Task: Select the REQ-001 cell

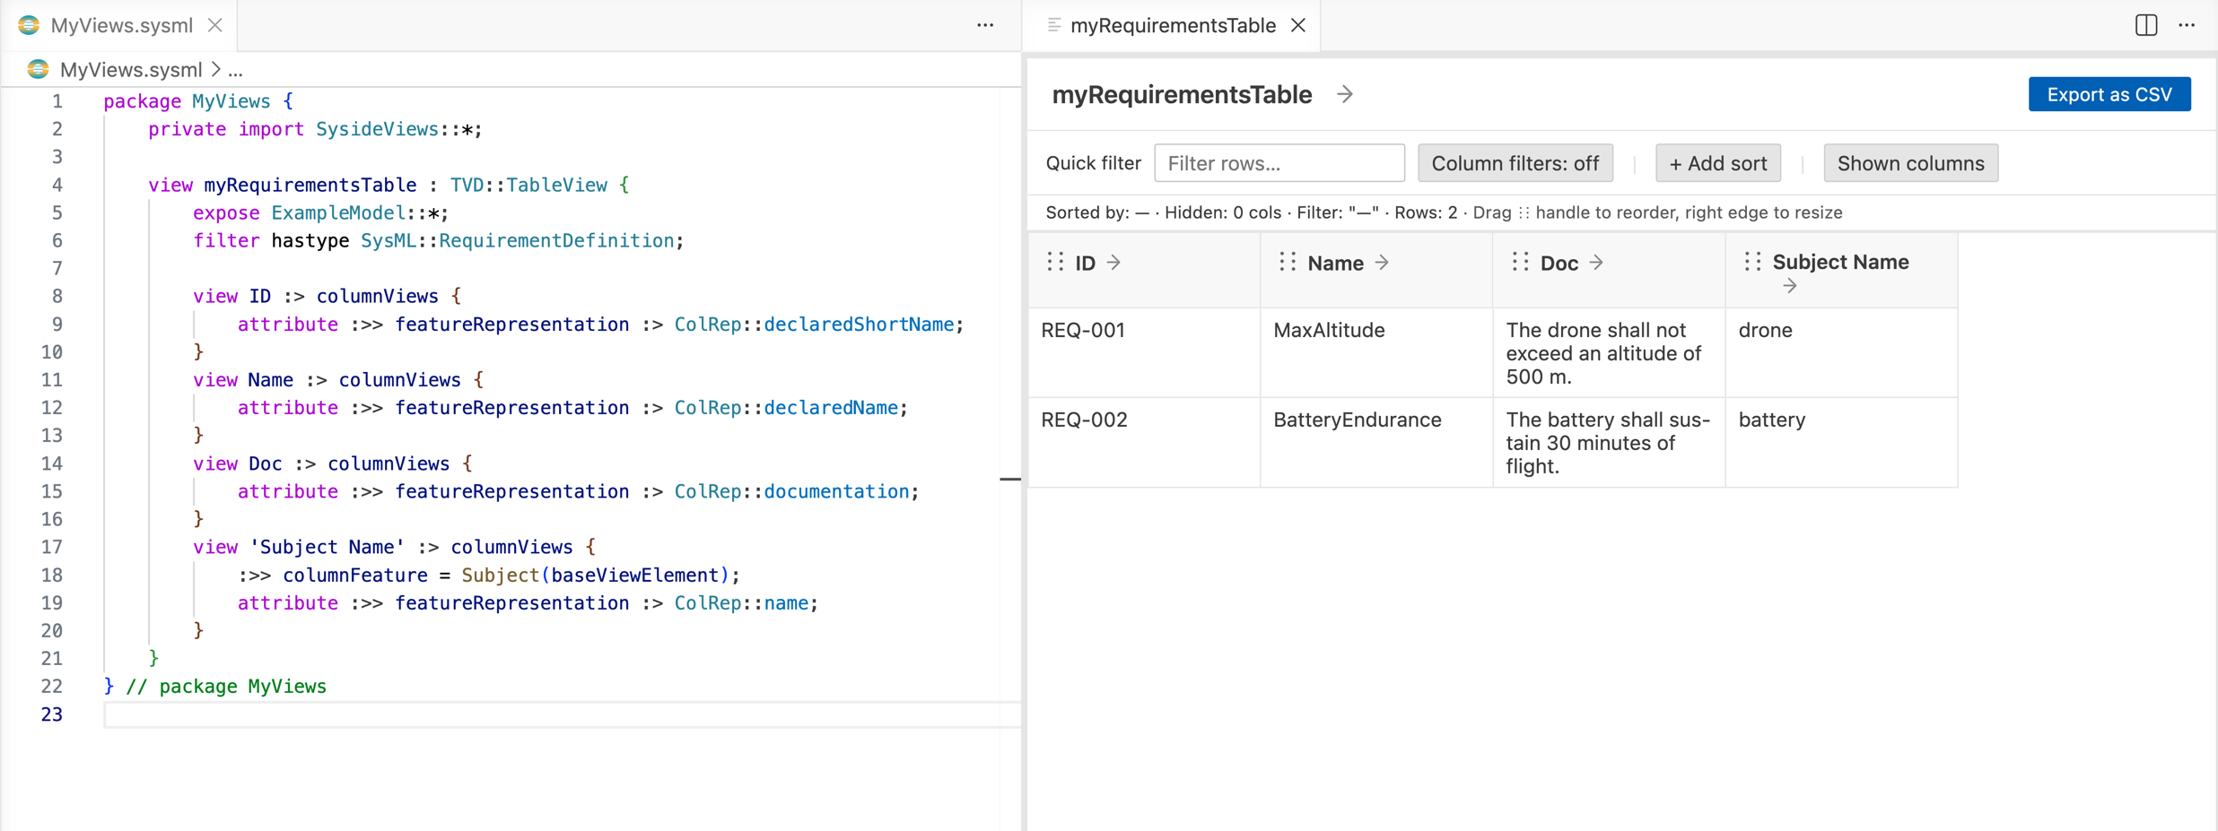Action: pos(1144,352)
